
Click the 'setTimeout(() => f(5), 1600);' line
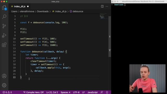39,45
